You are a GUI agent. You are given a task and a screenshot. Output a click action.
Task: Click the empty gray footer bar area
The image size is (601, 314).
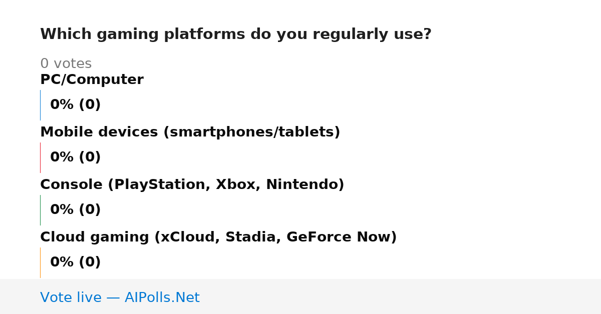point(401,296)
